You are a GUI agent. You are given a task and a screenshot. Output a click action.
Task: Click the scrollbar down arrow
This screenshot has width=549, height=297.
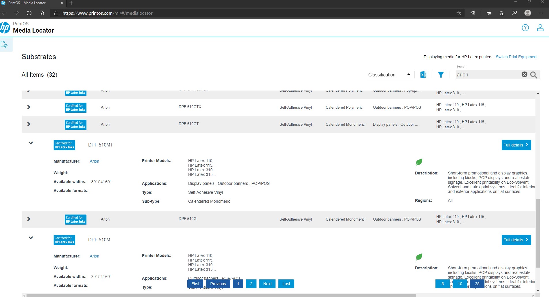(x=538, y=291)
